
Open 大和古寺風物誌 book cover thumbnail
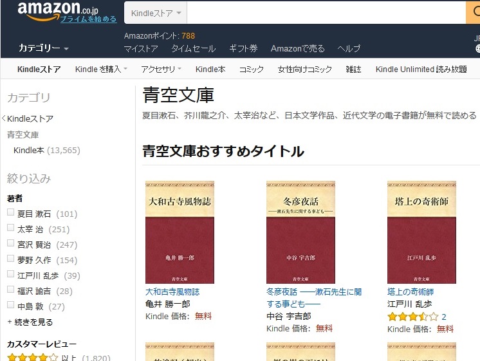180,232
